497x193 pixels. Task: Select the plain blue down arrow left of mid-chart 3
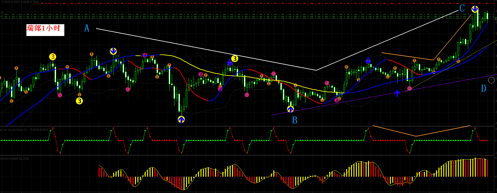point(229,63)
